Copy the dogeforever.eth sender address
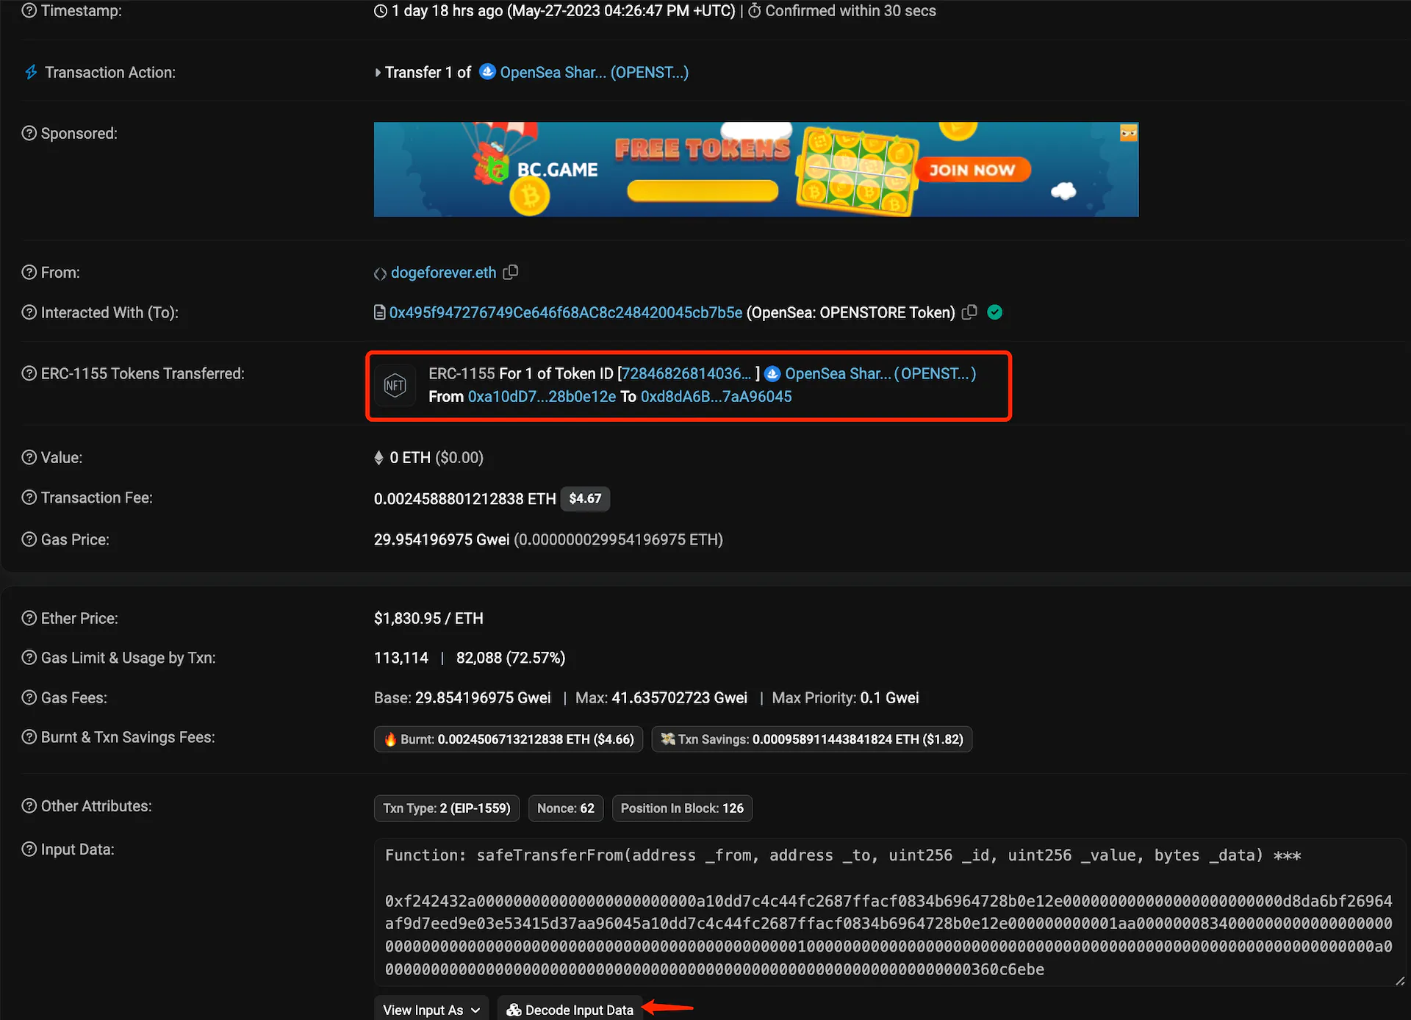 pyautogui.click(x=511, y=272)
